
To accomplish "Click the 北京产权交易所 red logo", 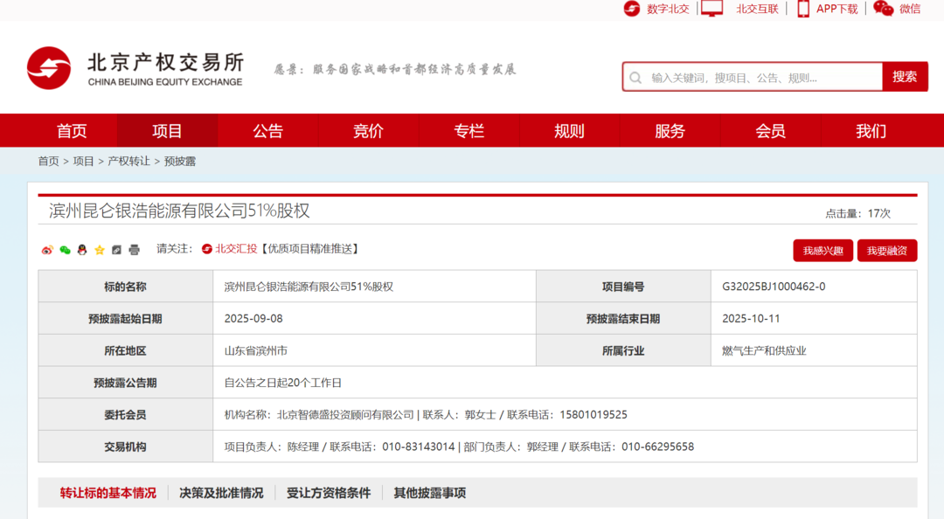I will (x=49, y=68).
